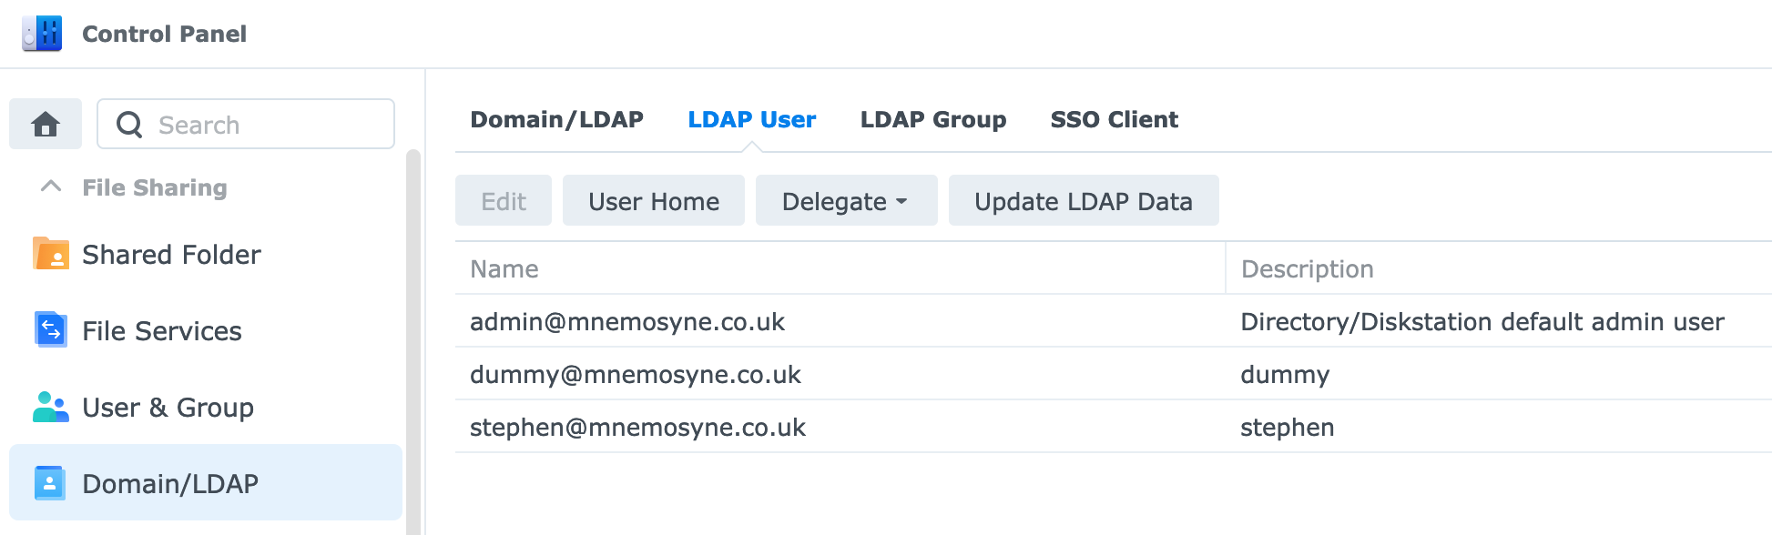This screenshot has height=535, width=1772.
Task: Focus the sidebar Search field
Action: click(x=246, y=124)
